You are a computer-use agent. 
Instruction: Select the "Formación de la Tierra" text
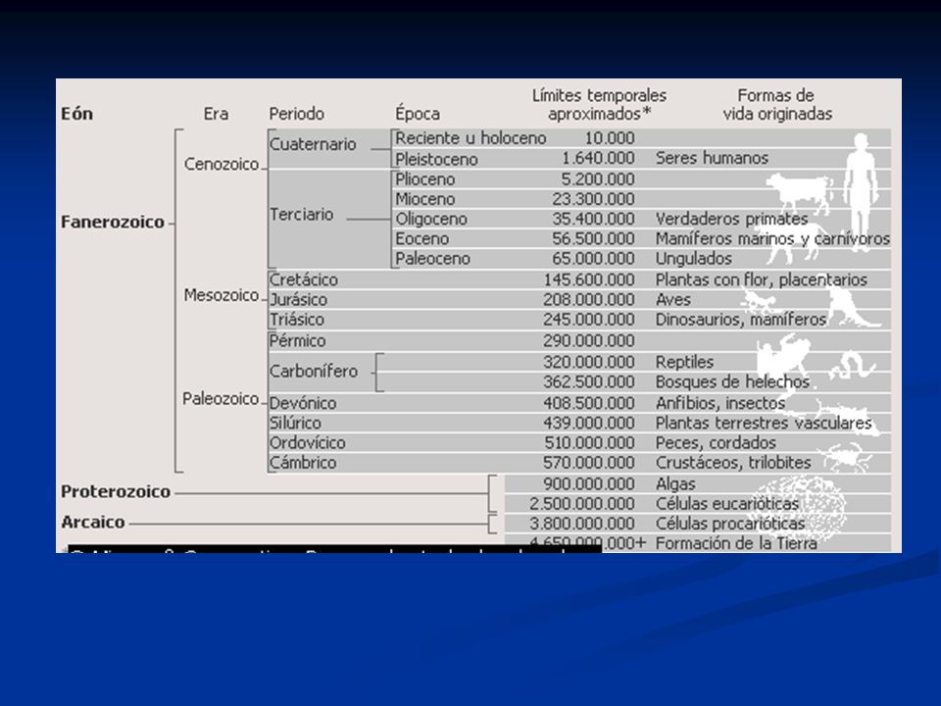(736, 543)
